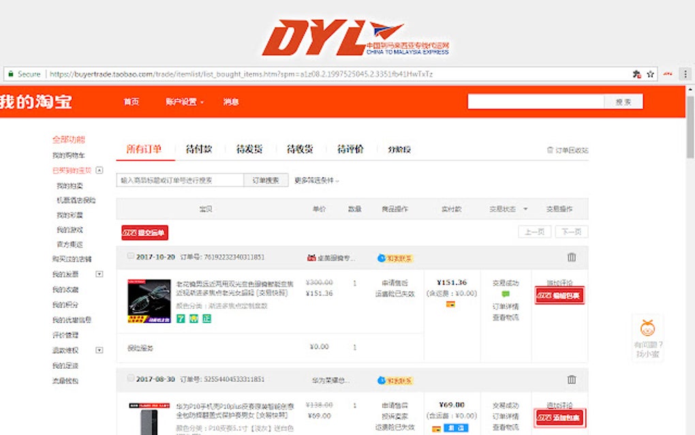Tick the checkbox beside the 2017-08-30 order
Image resolution: width=695 pixels, height=435 pixels.
pyautogui.click(x=130, y=378)
